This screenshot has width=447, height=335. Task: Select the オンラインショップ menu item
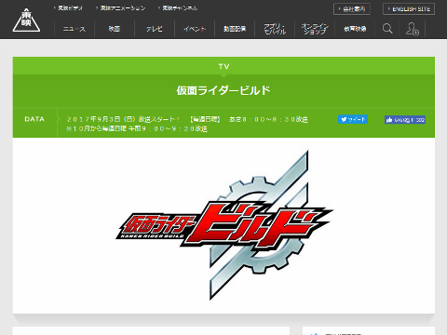[315, 29]
